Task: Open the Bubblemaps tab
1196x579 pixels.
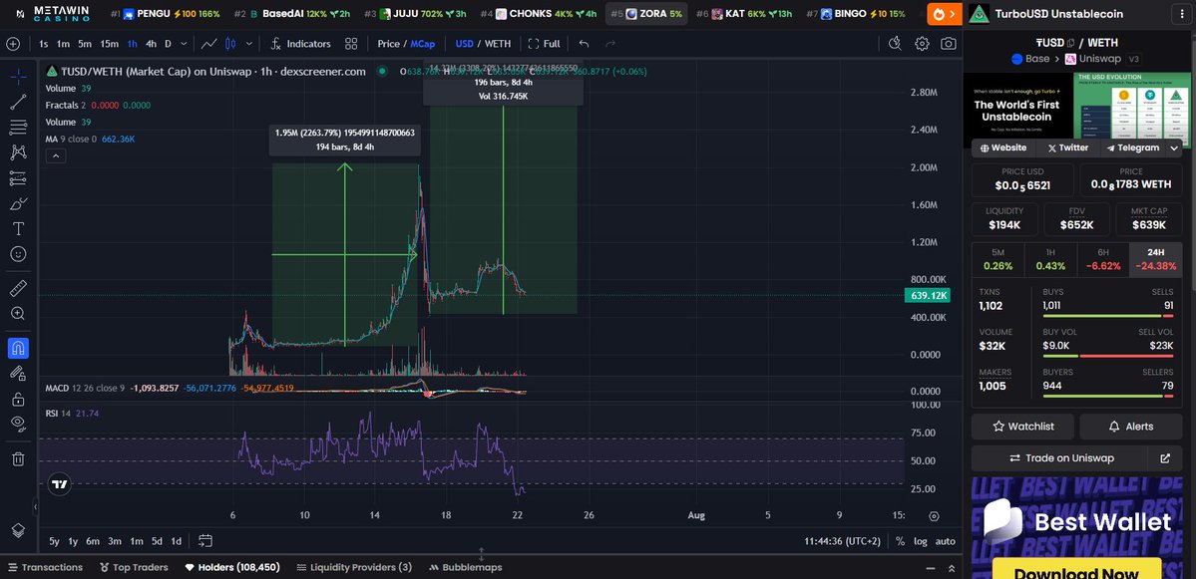Action: pyautogui.click(x=465, y=568)
